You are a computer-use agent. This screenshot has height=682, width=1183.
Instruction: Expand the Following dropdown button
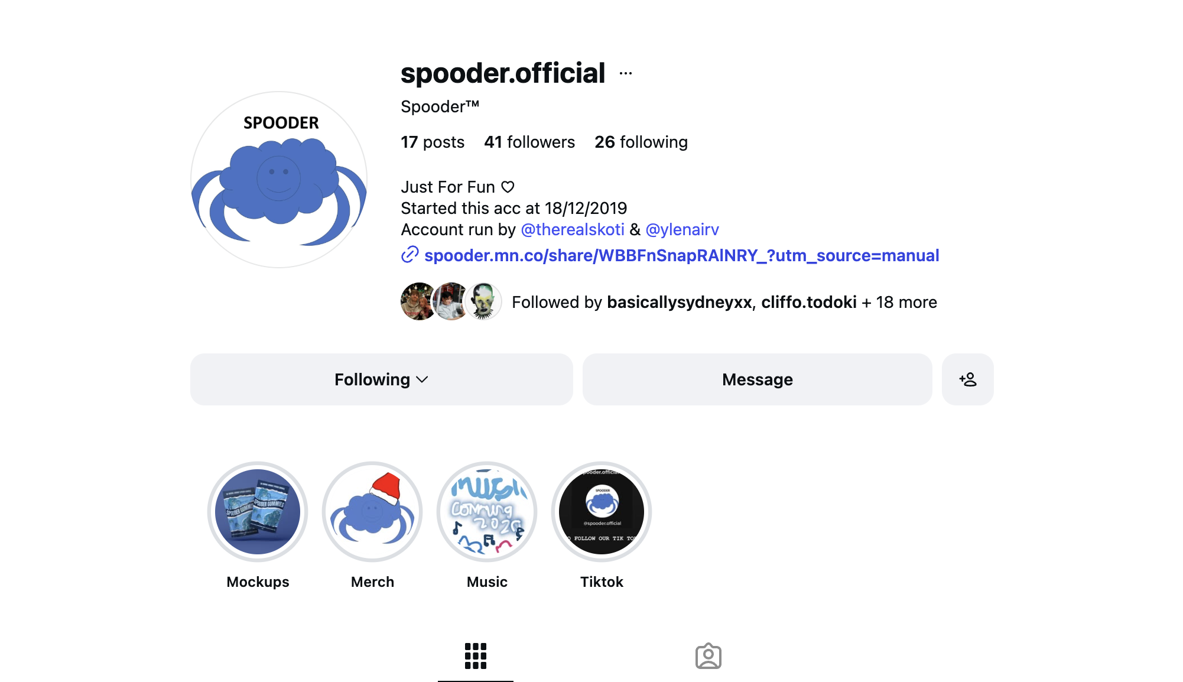point(381,379)
